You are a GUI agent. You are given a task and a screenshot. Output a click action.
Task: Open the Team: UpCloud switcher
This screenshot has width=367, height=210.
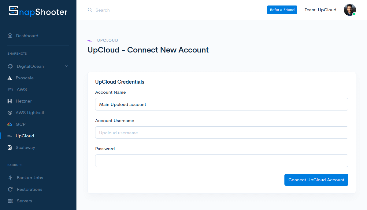pos(320,10)
